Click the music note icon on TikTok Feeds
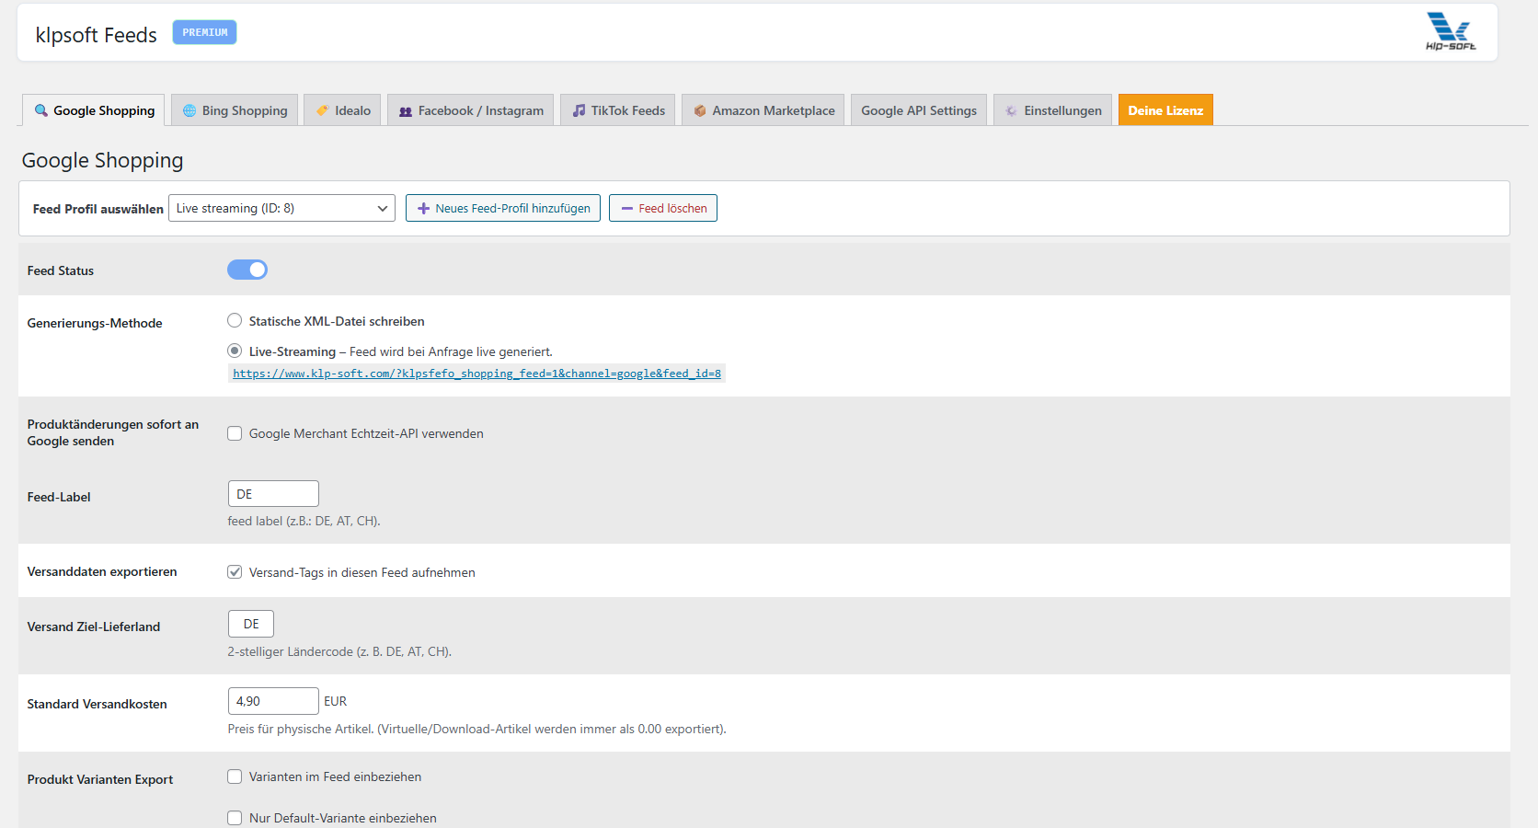Viewport: 1538px width, 828px height. [x=579, y=110]
